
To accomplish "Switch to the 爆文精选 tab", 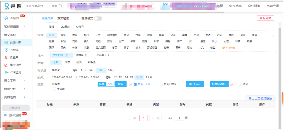I will (x=63, y=18).
